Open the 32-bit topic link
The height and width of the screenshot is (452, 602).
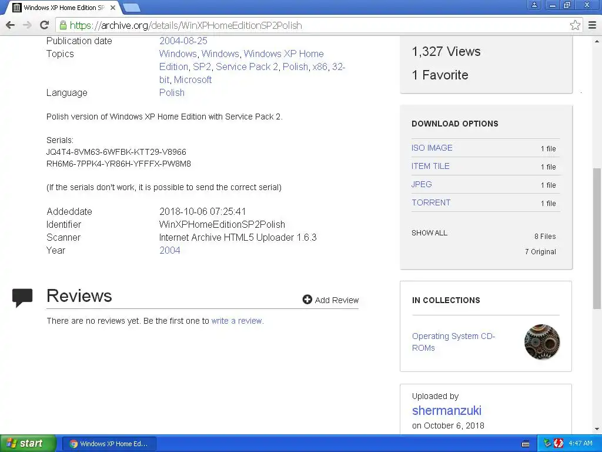(252, 73)
